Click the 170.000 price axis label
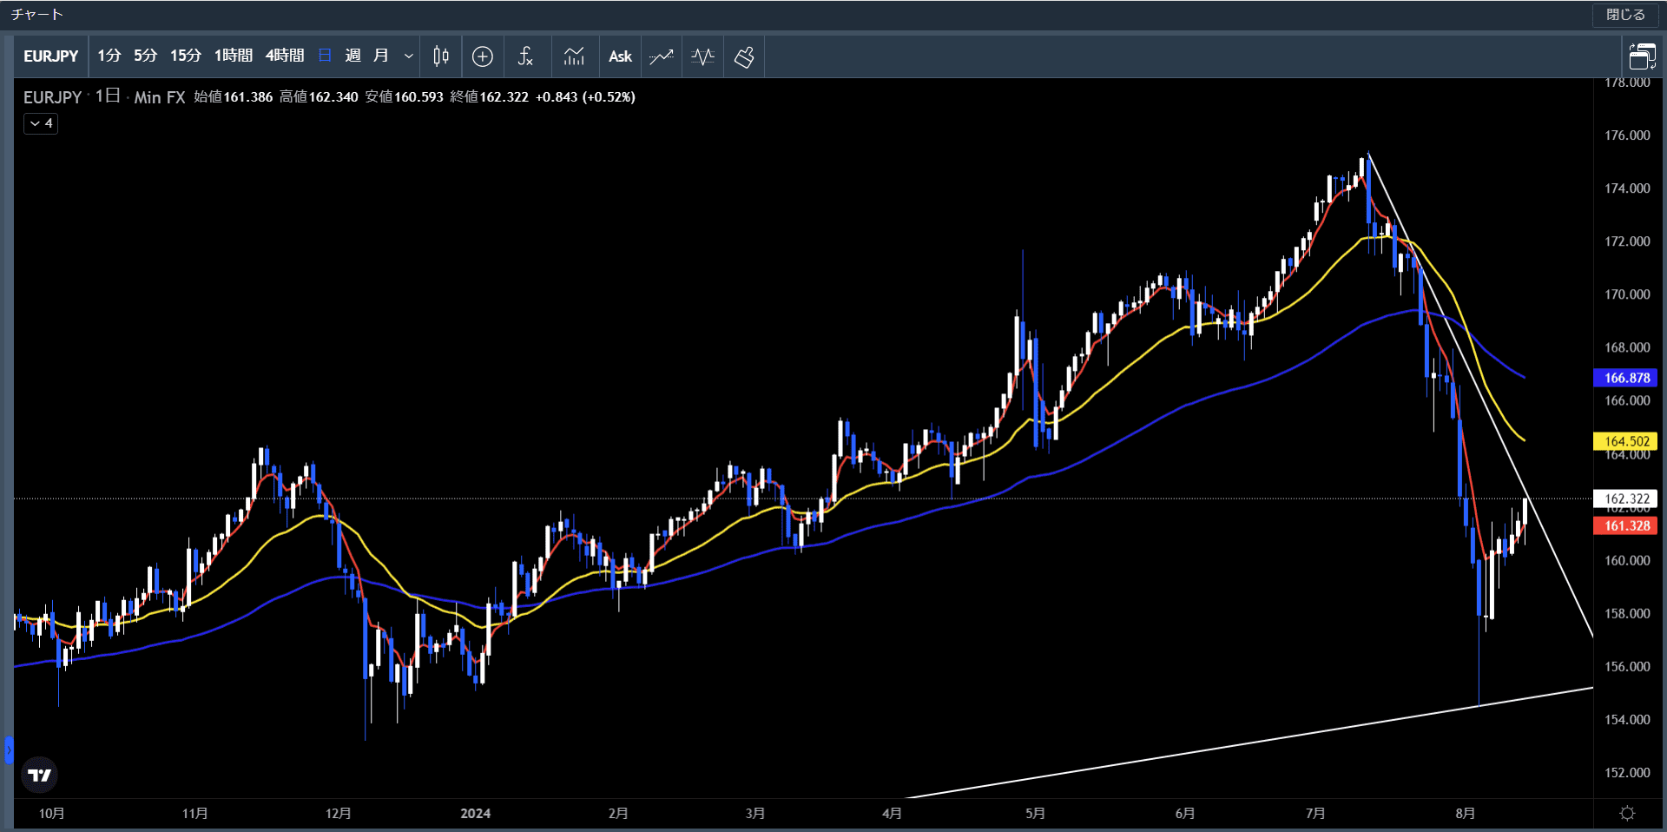 pyautogui.click(x=1627, y=294)
